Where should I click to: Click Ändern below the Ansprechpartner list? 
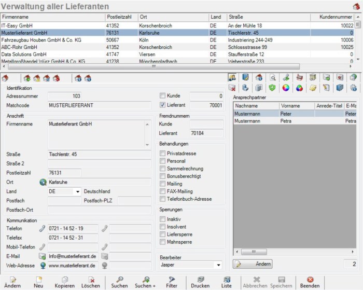(253, 264)
